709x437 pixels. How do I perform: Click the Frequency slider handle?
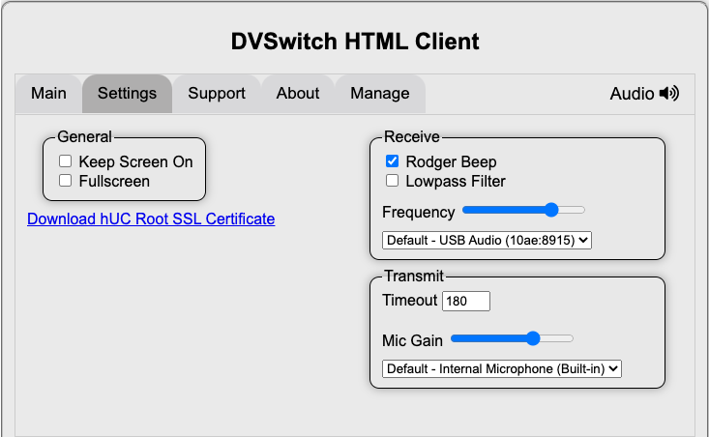coord(551,210)
